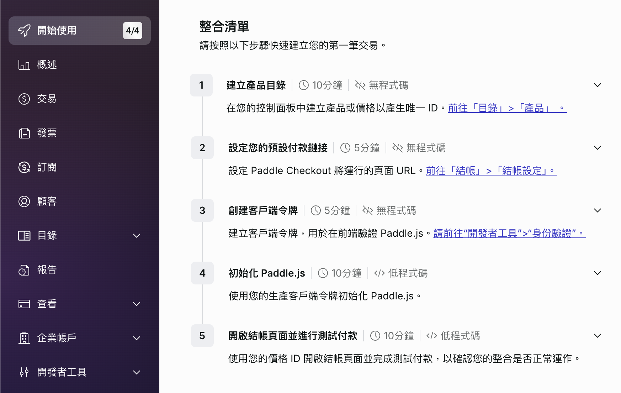Collapse step 2 設定您的預設付款鏈接 chevron

pyautogui.click(x=598, y=148)
